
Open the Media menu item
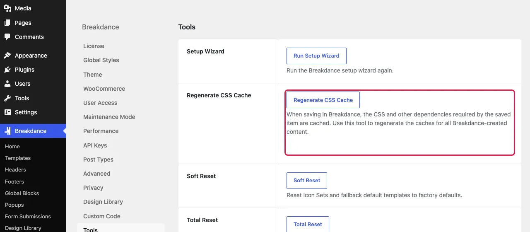pos(33,8)
